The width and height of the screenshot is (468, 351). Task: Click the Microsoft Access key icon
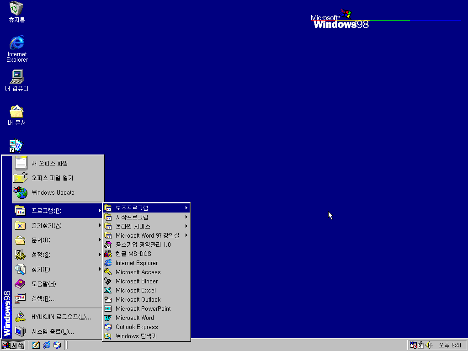pos(108,272)
